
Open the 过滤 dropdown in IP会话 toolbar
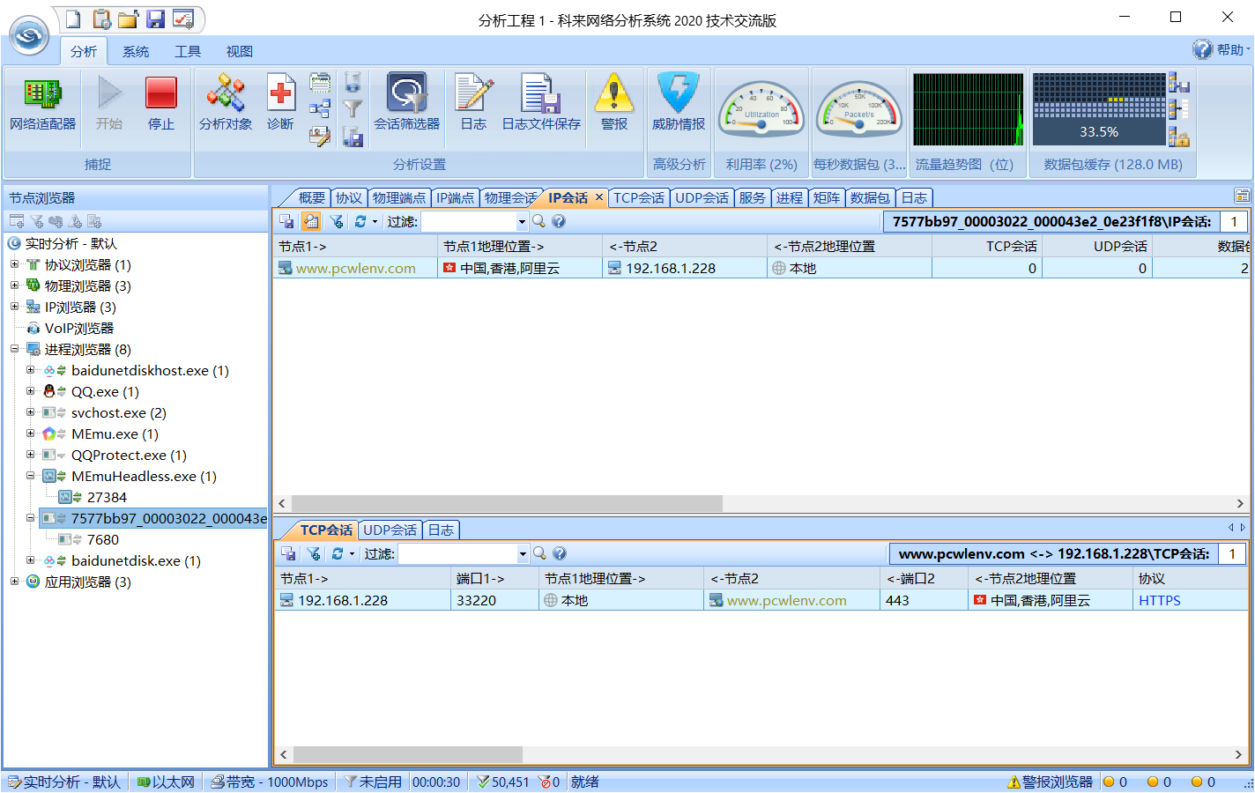point(522,222)
